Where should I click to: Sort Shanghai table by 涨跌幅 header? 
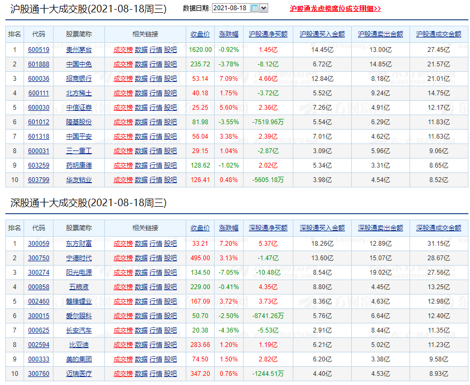(229, 34)
